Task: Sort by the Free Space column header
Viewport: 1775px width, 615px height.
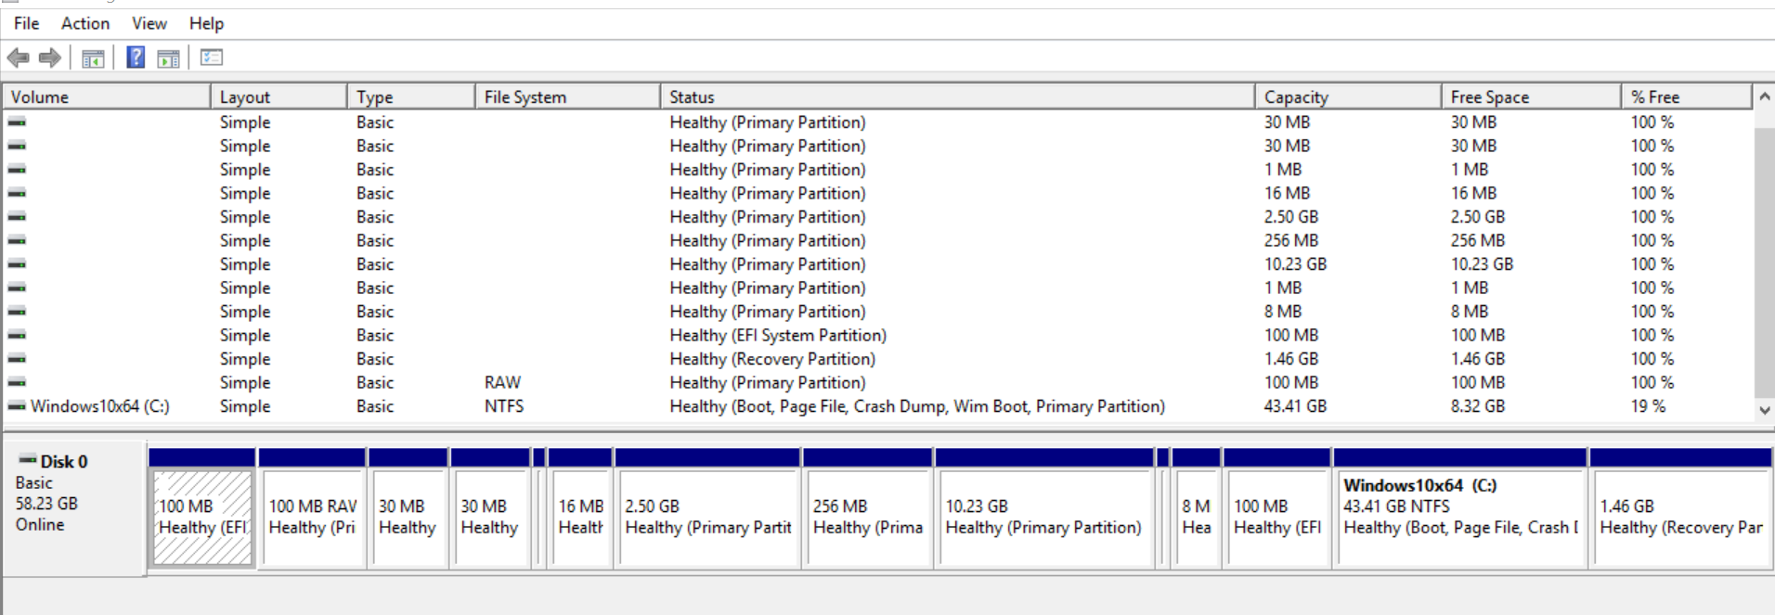Action: click(x=1531, y=96)
